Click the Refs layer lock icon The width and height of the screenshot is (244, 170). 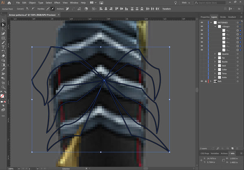[205, 81]
